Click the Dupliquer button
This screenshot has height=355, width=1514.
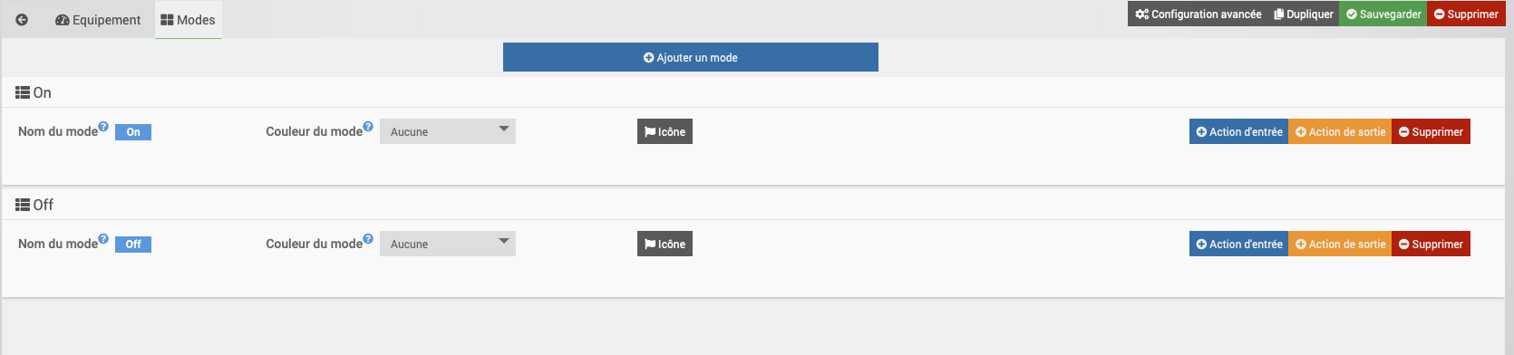click(x=1304, y=14)
